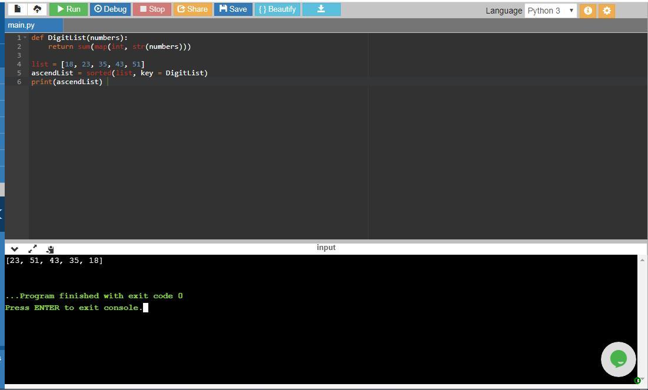Share the code via Share button
The width and height of the screenshot is (648, 390).
tap(192, 9)
